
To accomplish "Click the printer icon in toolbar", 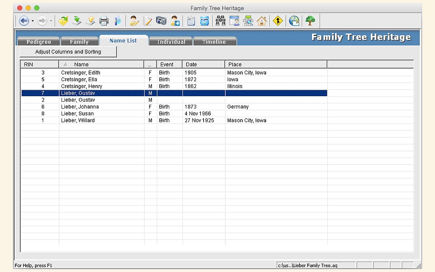I will (104, 21).
